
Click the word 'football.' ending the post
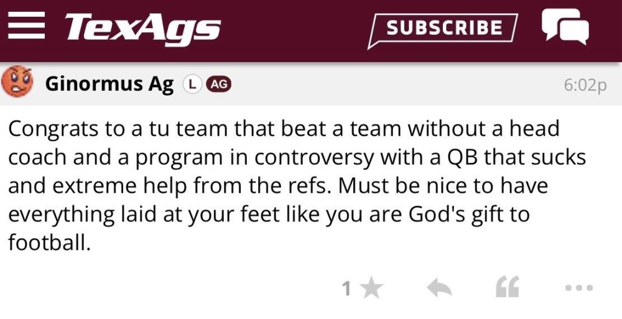point(49,242)
